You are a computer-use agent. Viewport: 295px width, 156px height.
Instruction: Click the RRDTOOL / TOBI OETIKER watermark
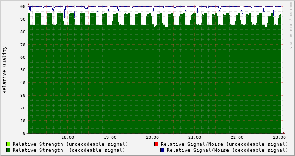291,25
